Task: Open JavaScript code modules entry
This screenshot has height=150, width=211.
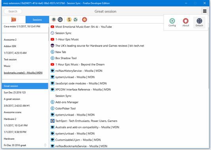Action: tap(81, 83)
